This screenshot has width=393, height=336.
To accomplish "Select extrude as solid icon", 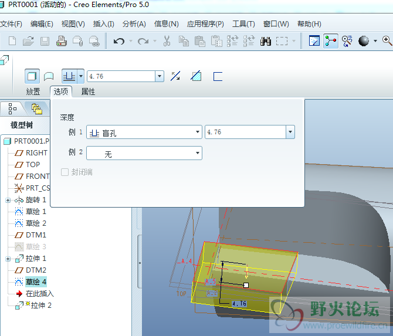I will 32,76.
